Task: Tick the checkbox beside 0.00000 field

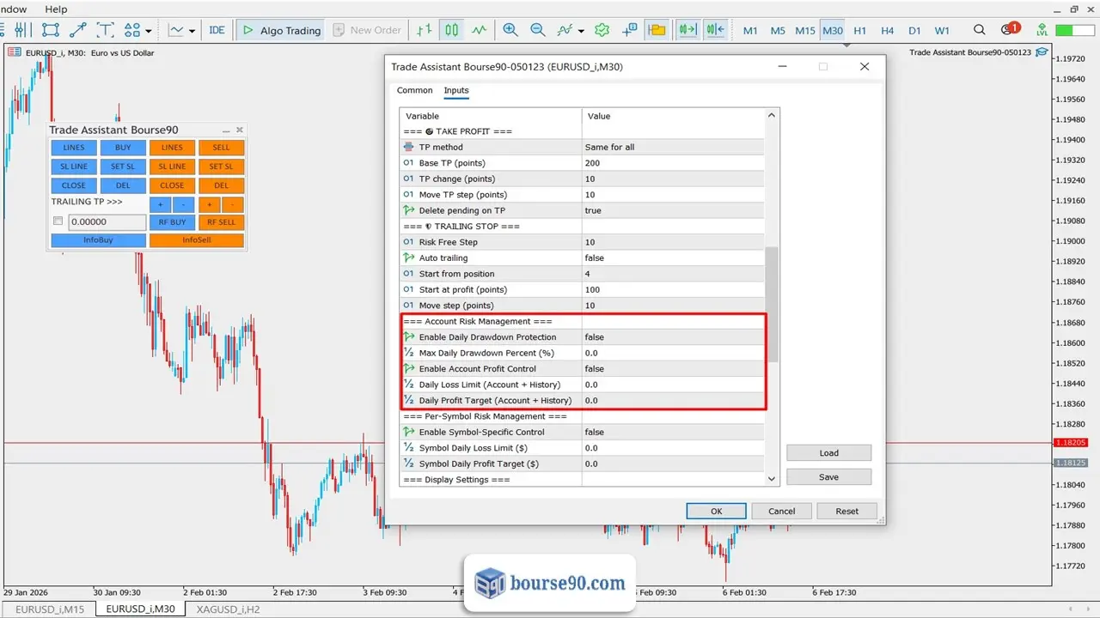Action: [58, 221]
